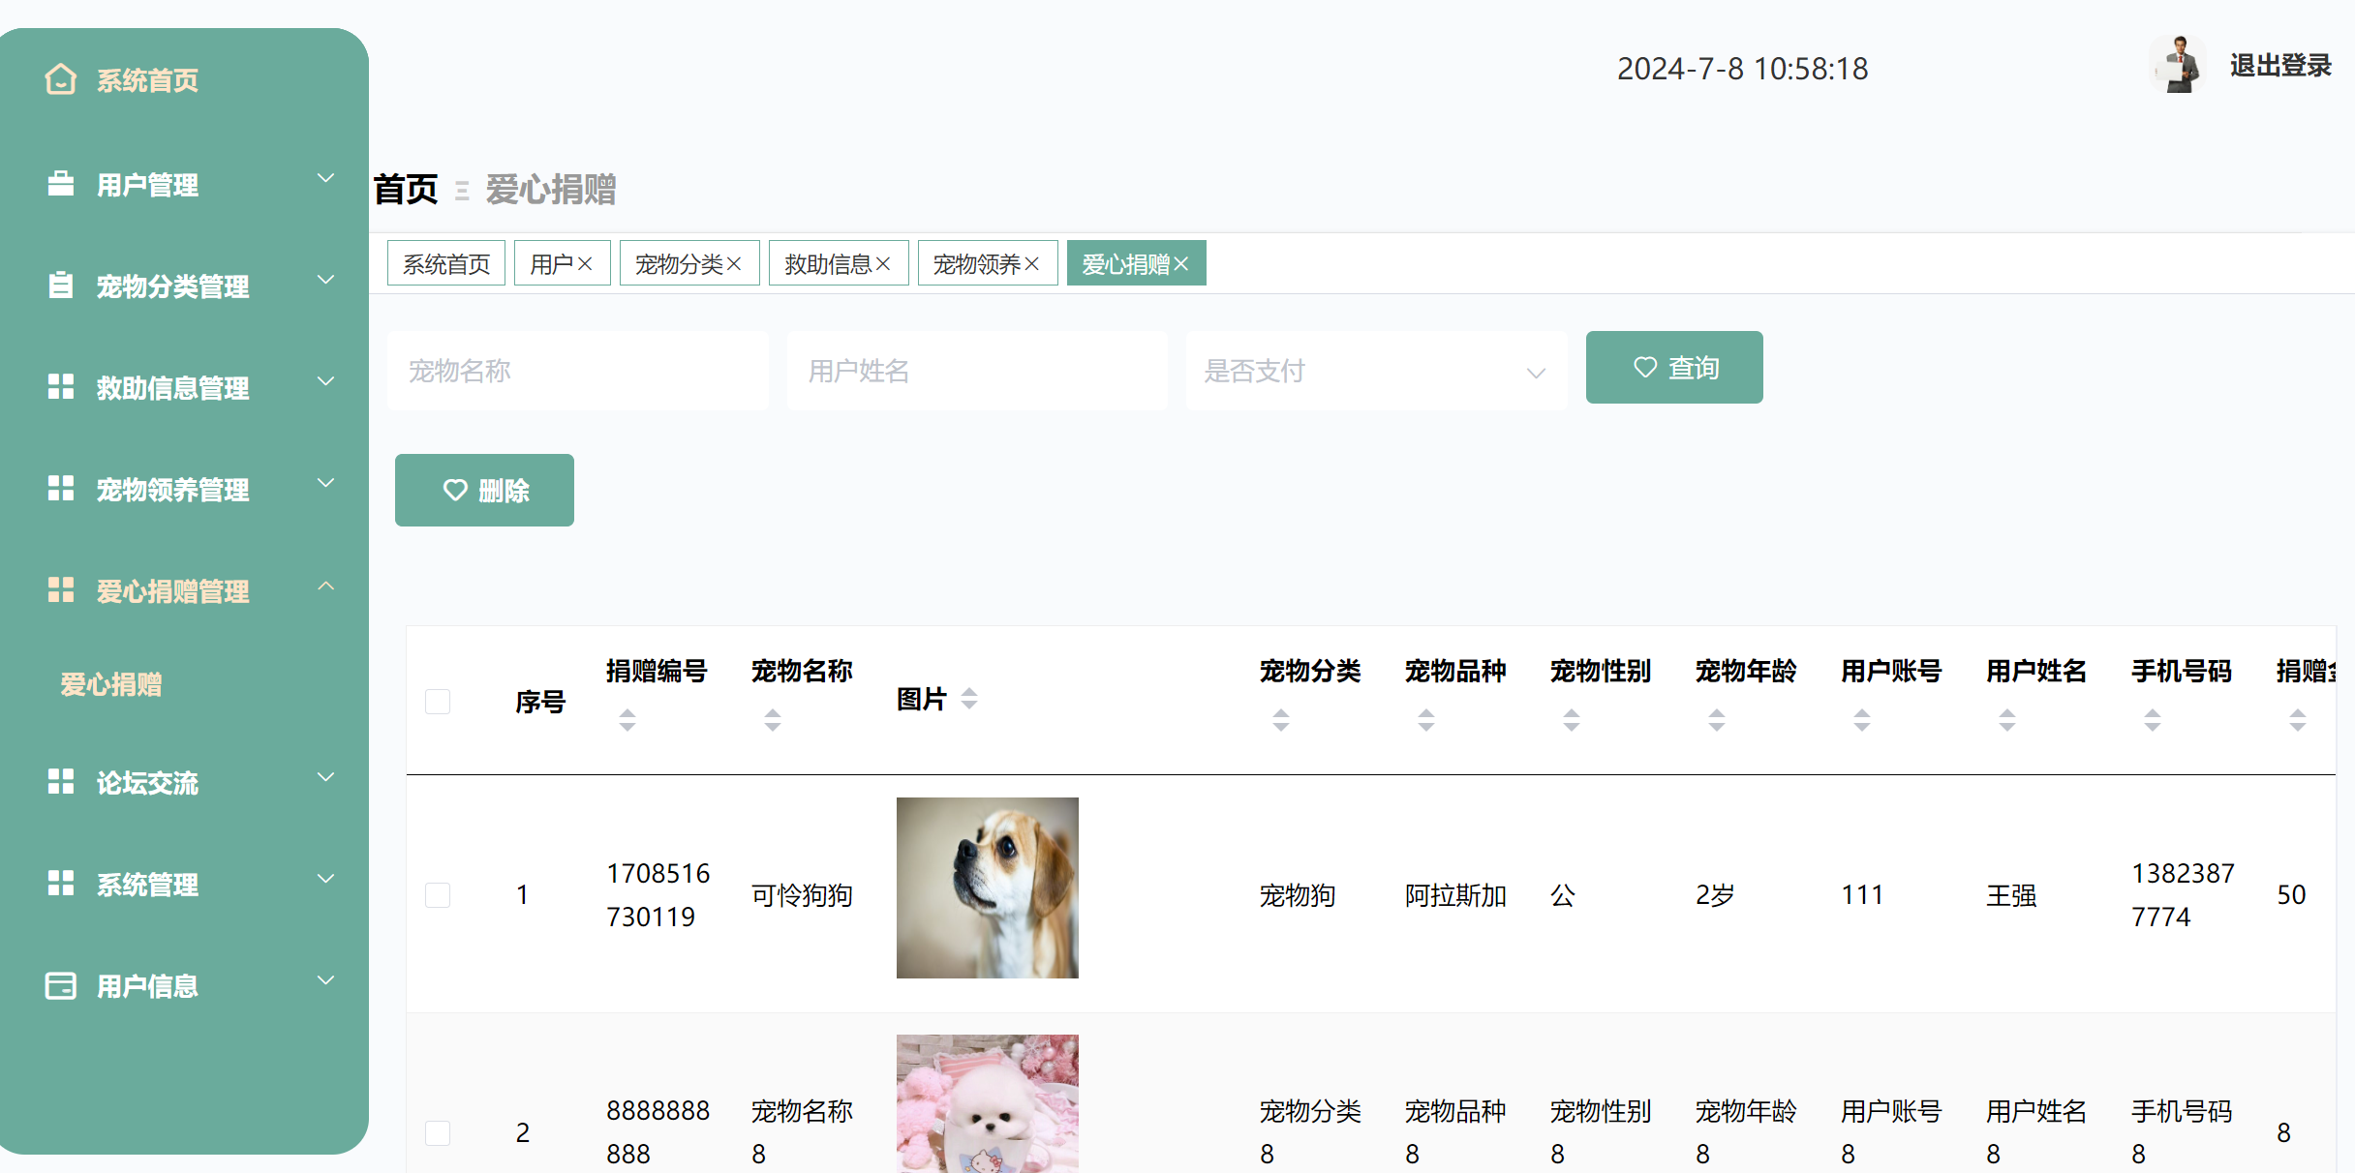The height and width of the screenshot is (1173, 2355).
Task: Click inside the 宠物名称 input field
Action: (x=577, y=371)
